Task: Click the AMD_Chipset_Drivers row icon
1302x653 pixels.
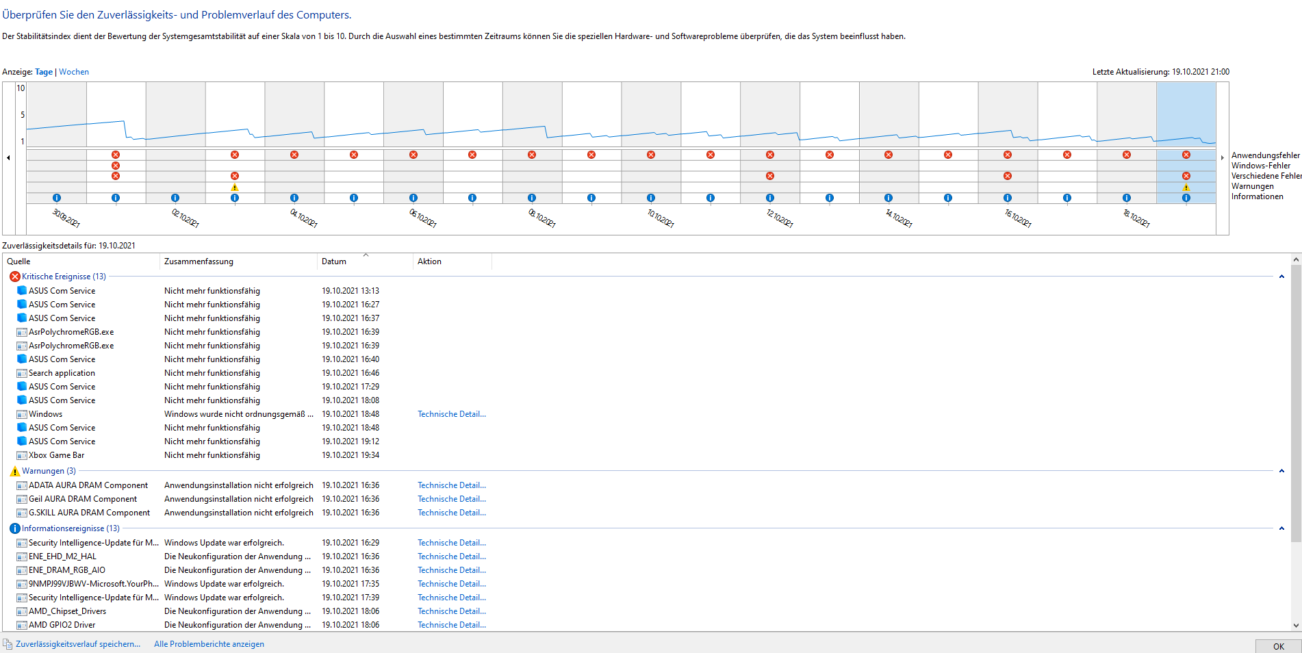Action: pos(22,611)
